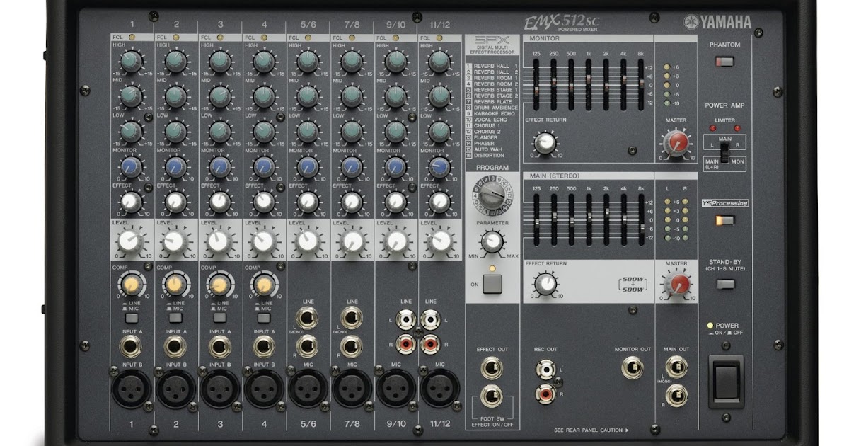
Task: Toggle channel 3 LINE/MIC switch
Action: point(219,317)
